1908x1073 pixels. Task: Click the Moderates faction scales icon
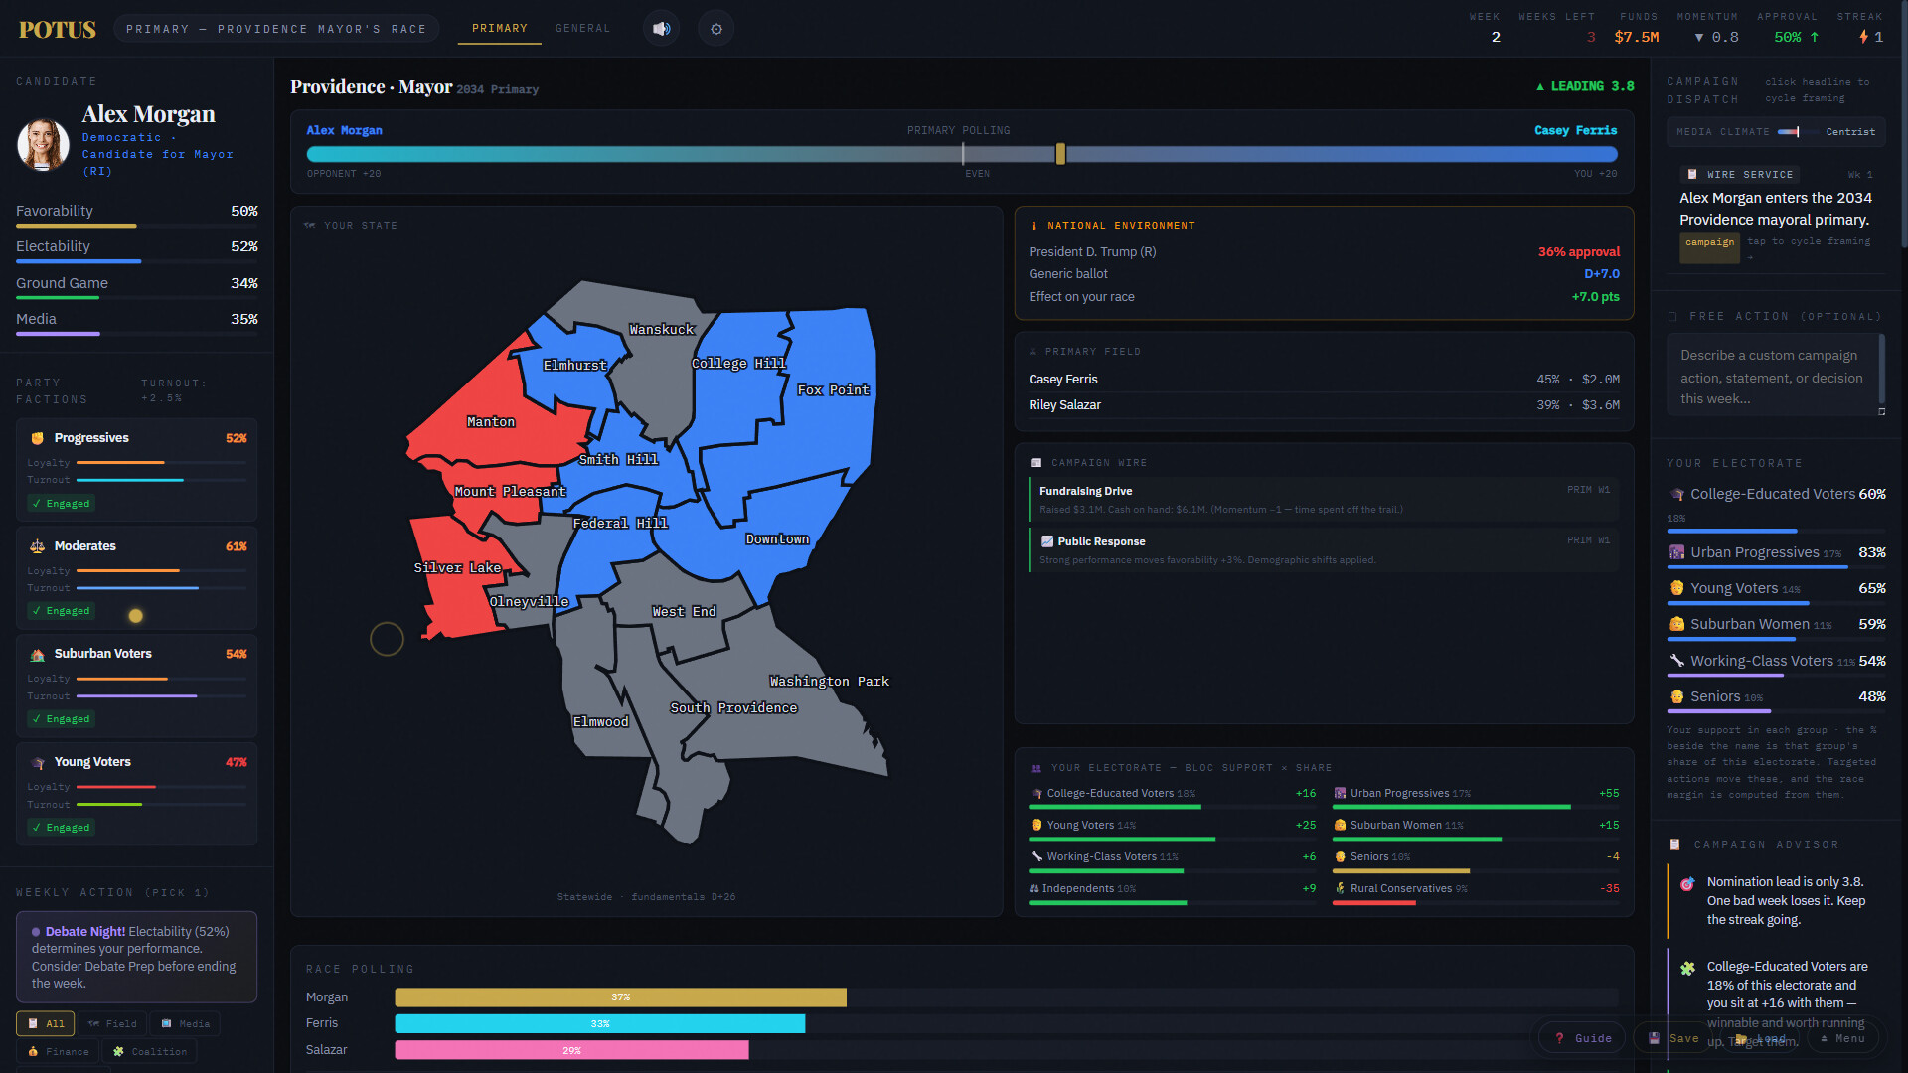(38, 546)
